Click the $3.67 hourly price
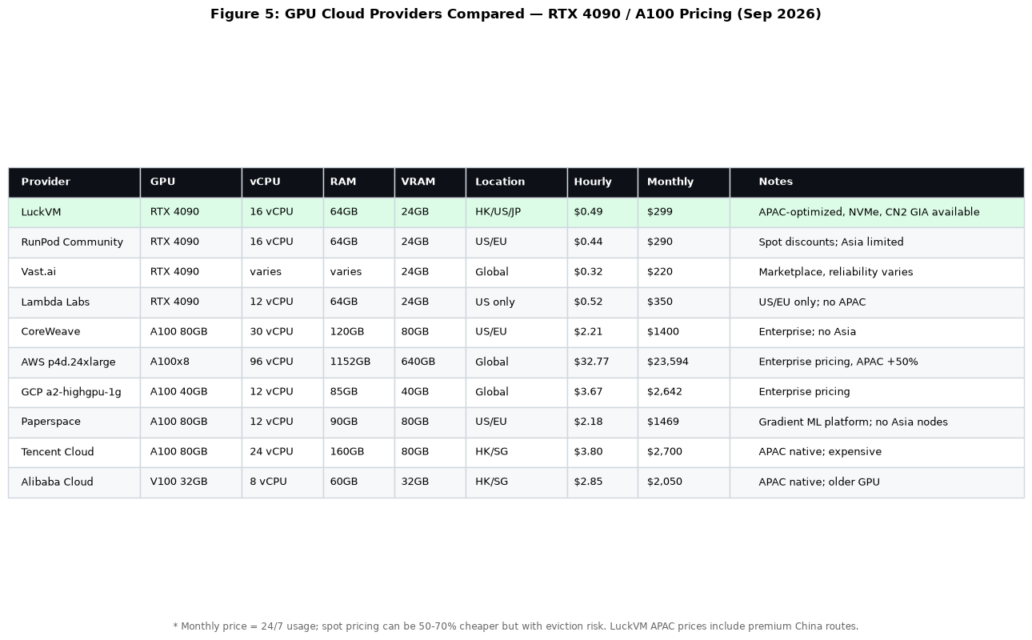Image resolution: width=1032 pixels, height=640 pixels. pyautogui.click(x=602, y=392)
